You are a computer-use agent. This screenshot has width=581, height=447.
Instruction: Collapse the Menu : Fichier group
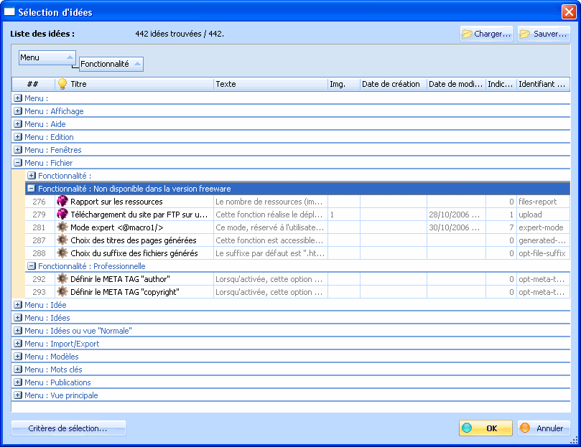tap(18, 163)
